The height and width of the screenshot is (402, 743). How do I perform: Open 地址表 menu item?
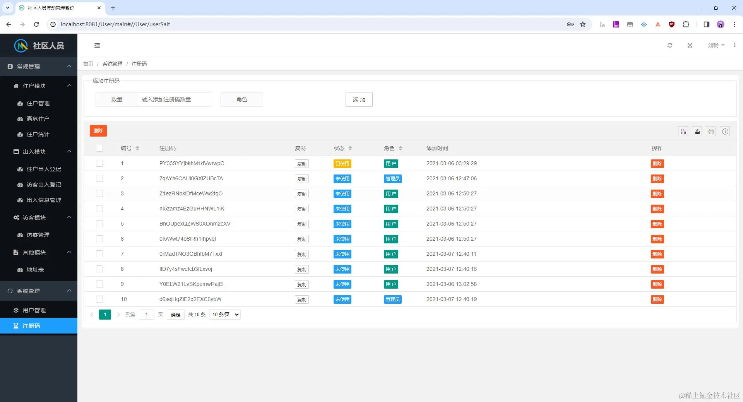pos(39,270)
